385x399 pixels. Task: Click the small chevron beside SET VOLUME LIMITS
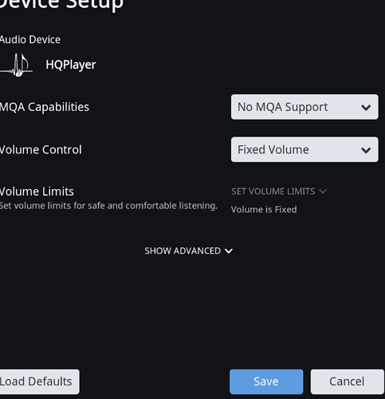coord(323,192)
